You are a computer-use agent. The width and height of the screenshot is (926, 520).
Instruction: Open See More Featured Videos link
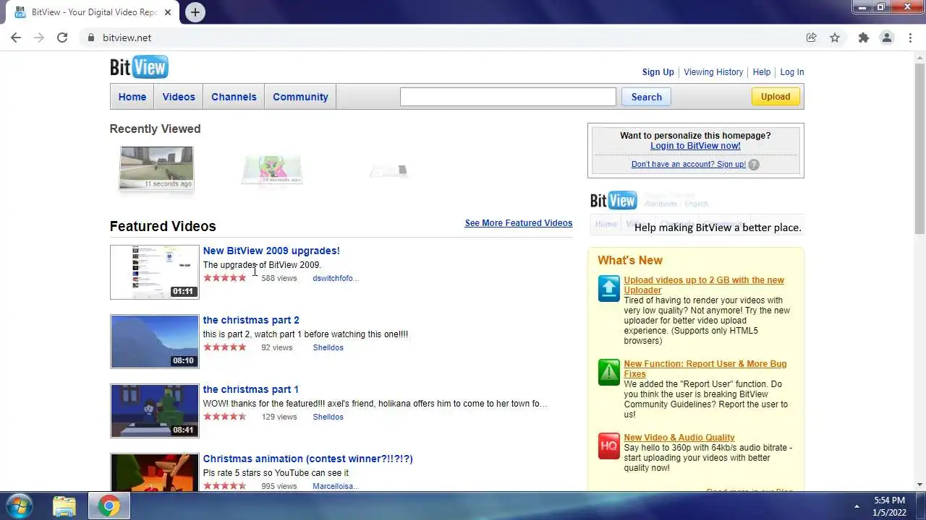(x=518, y=223)
